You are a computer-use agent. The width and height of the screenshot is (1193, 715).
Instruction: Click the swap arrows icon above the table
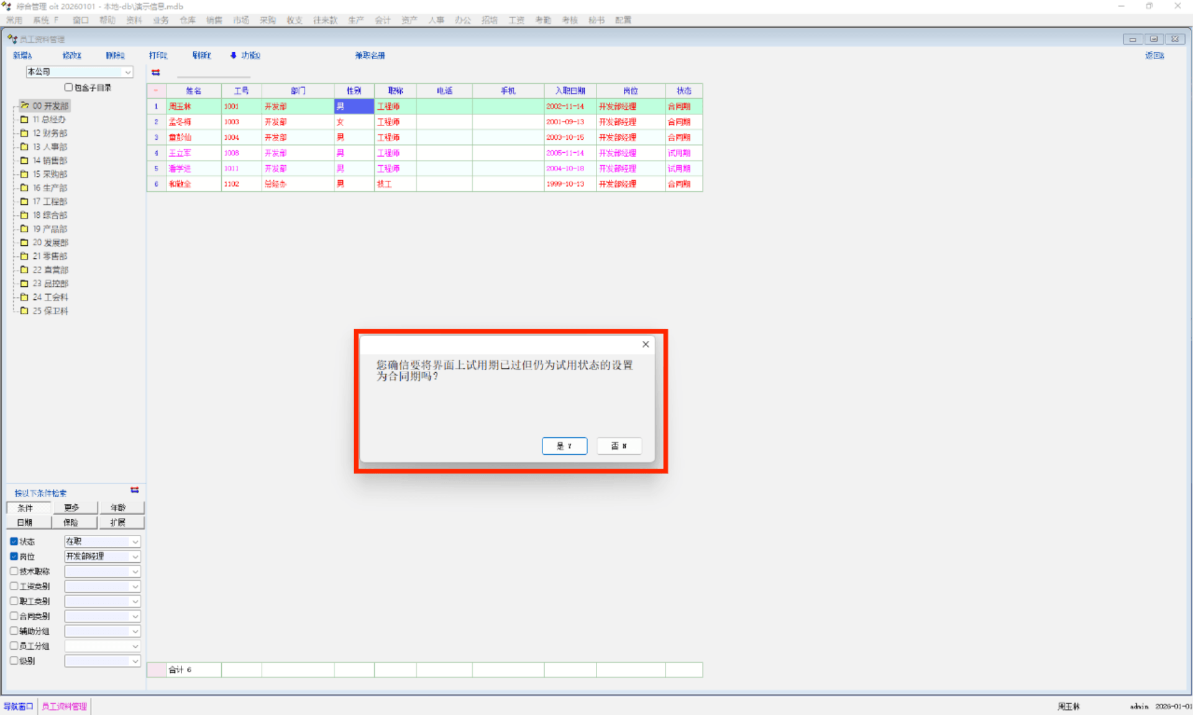click(155, 73)
